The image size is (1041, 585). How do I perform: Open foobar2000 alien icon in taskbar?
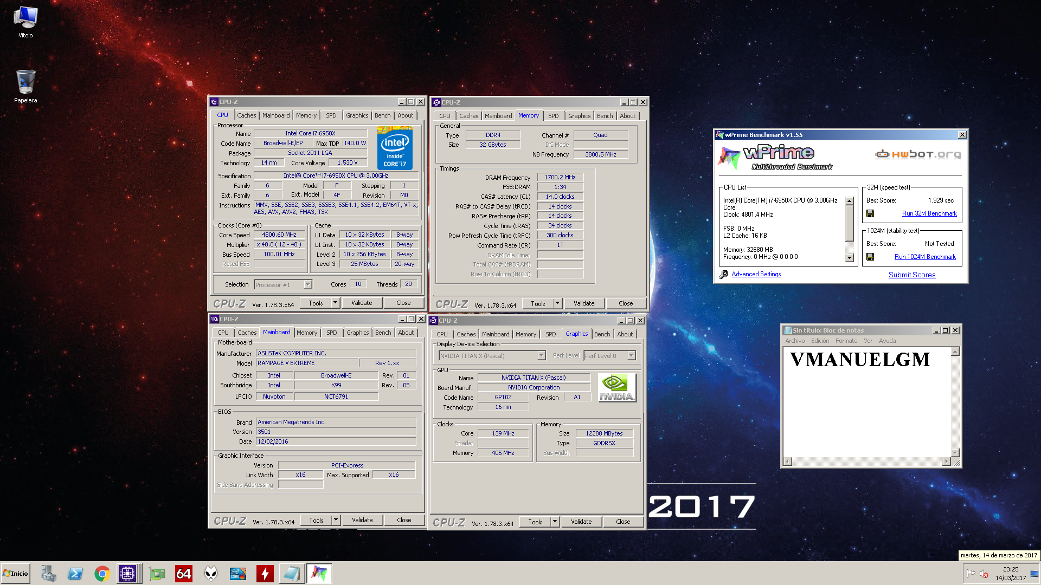211,574
